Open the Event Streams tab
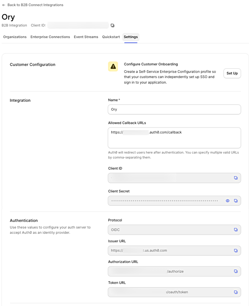Image resolution: width=249 pixels, height=306 pixels. coord(86,37)
